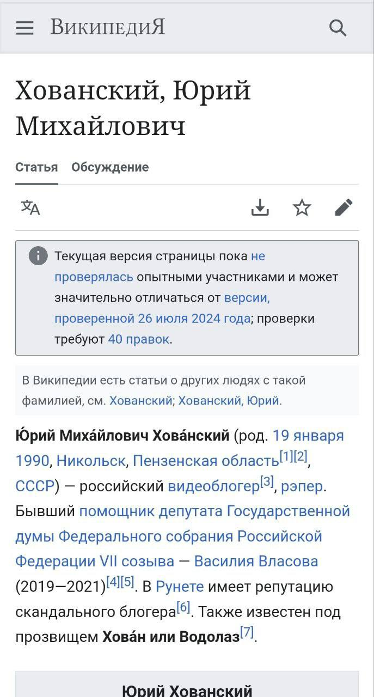Add page to watchlist with star

[x=302, y=207]
